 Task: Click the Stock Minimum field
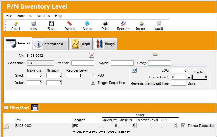54,75
